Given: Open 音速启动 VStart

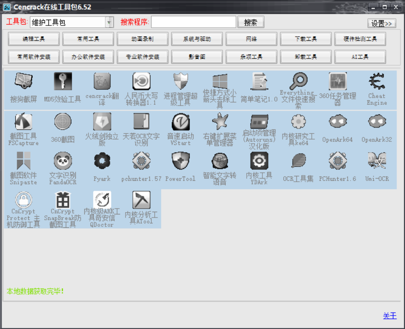Looking at the screenshot, I should pyautogui.click(x=181, y=130).
